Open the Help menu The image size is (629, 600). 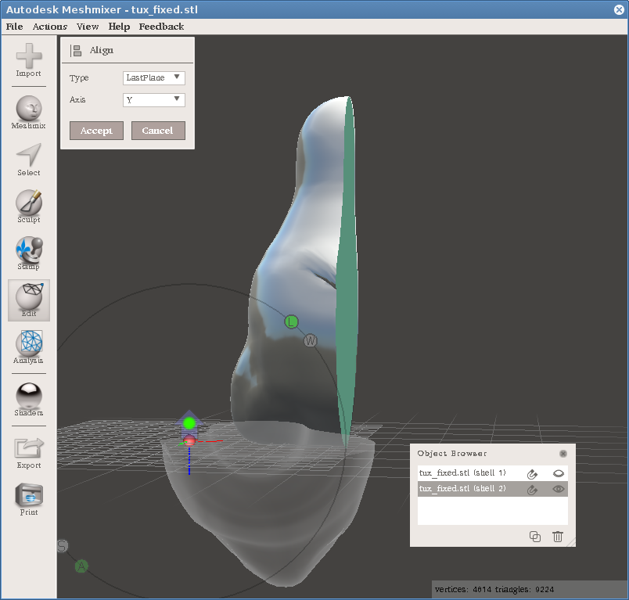coord(119,27)
